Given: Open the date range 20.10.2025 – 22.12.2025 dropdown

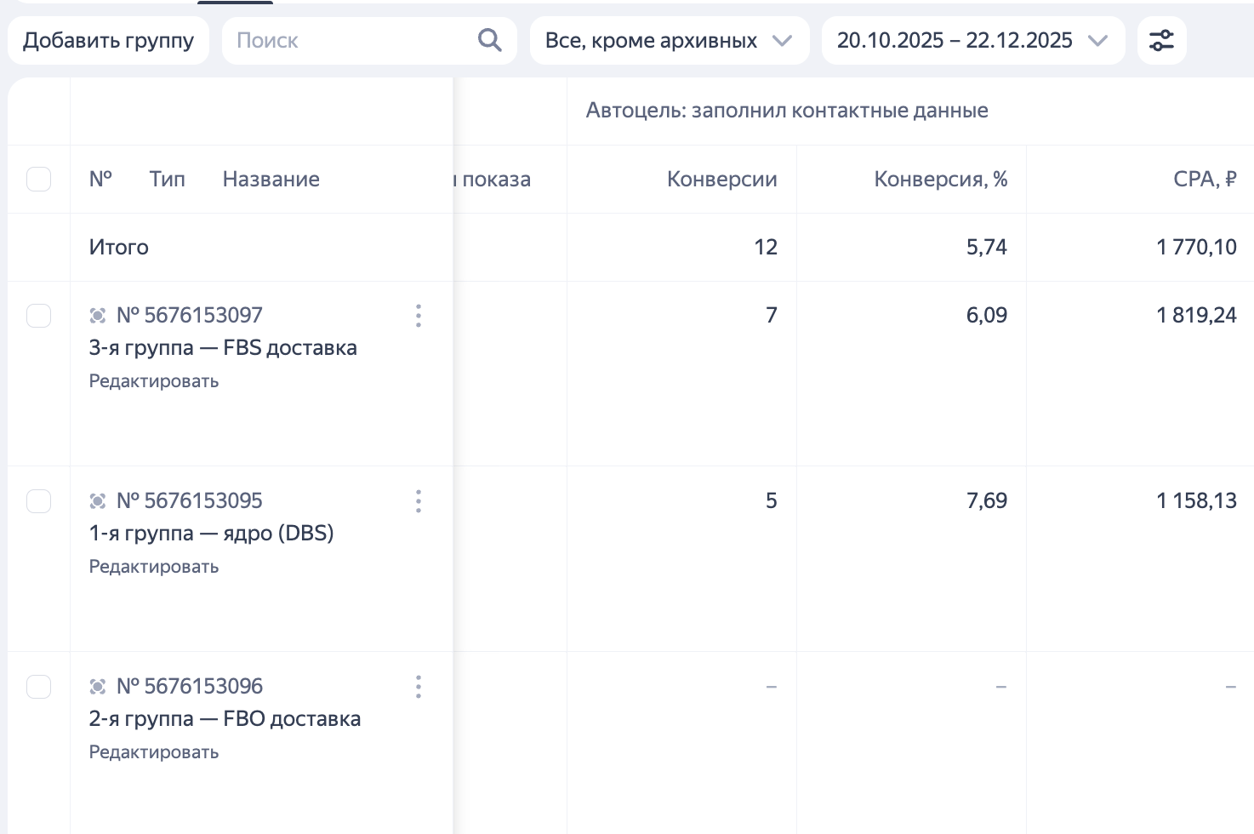Looking at the screenshot, I should coord(972,41).
